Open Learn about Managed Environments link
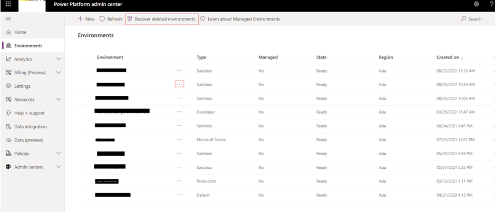Screen dimensions: 495x212 tap(240, 19)
